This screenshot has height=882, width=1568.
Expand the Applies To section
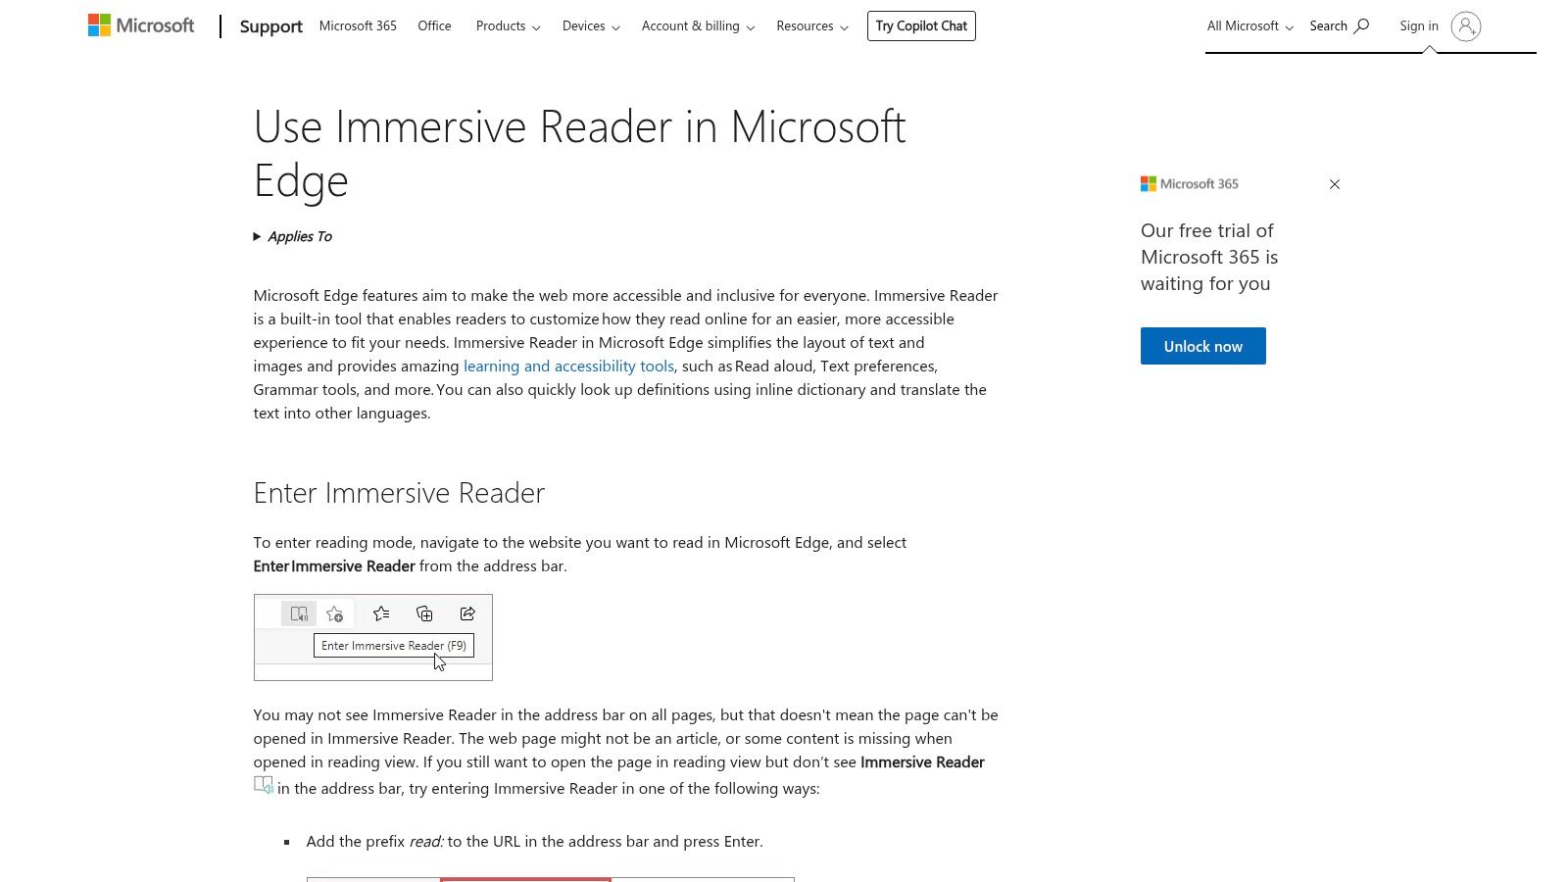click(x=292, y=236)
